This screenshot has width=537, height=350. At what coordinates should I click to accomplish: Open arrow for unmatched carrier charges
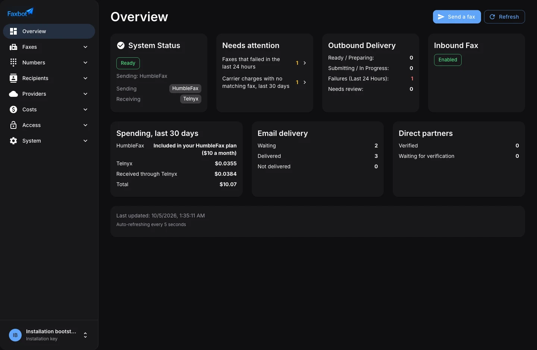point(305,82)
